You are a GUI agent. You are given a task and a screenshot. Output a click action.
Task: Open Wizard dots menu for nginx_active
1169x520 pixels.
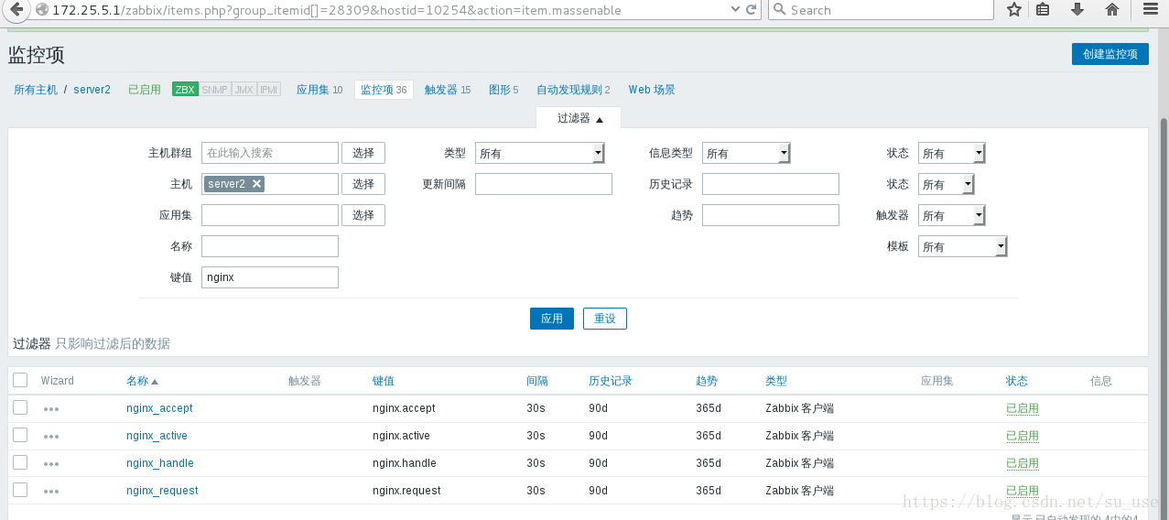tap(51, 437)
